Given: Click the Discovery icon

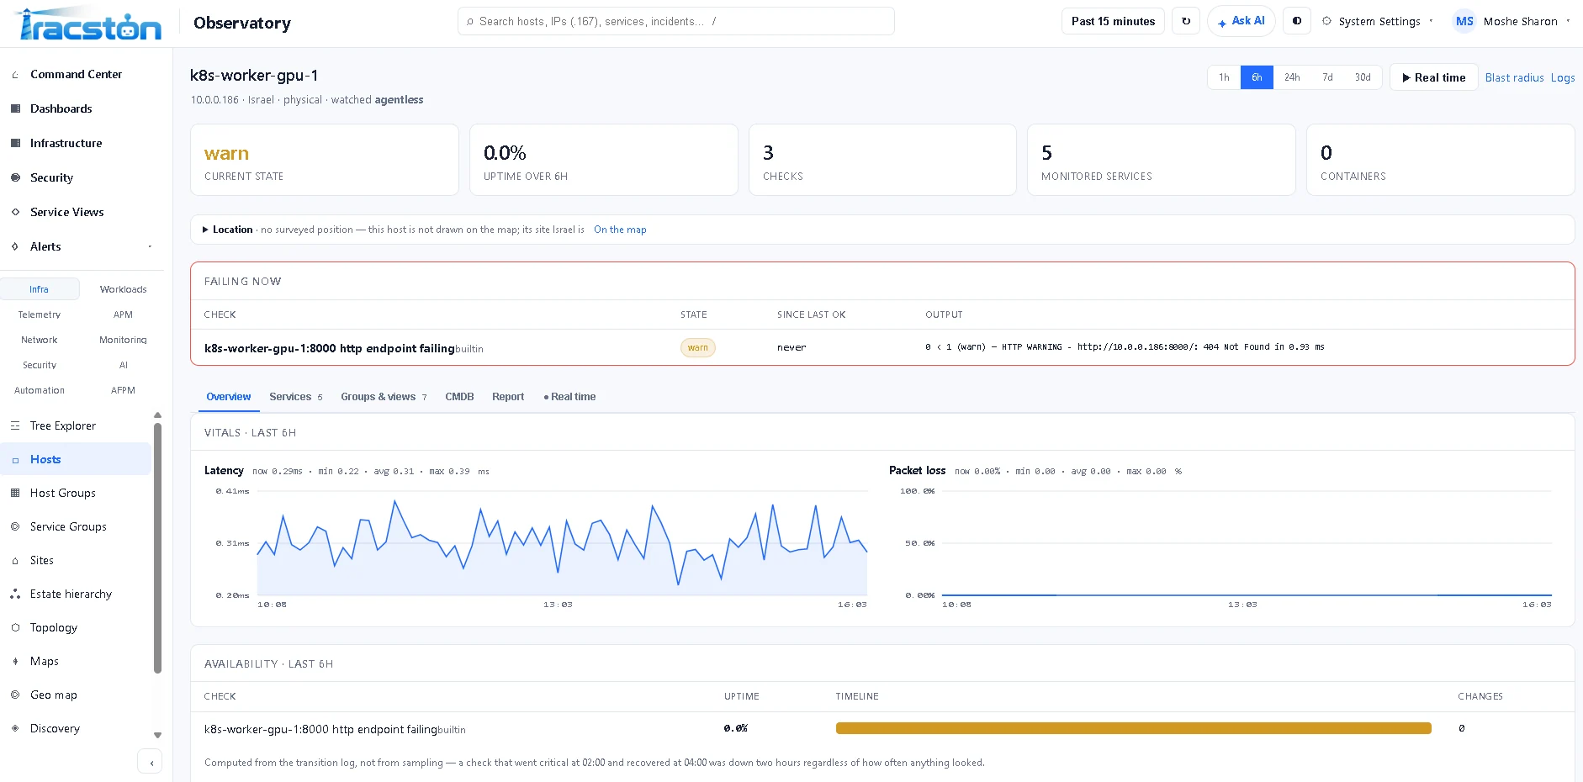Looking at the screenshot, I should (x=15, y=728).
